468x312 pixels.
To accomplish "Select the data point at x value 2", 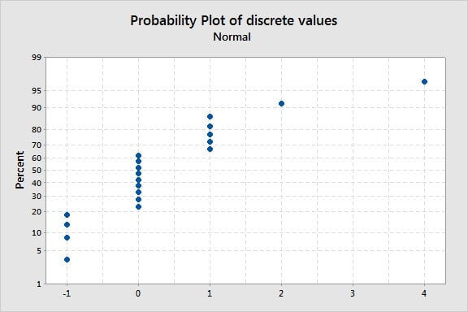I will (x=281, y=104).
